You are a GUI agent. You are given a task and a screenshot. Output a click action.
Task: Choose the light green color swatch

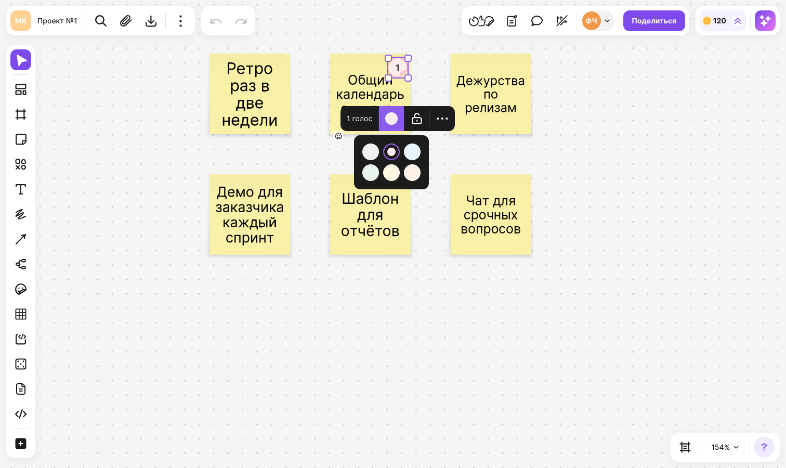click(371, 173)
